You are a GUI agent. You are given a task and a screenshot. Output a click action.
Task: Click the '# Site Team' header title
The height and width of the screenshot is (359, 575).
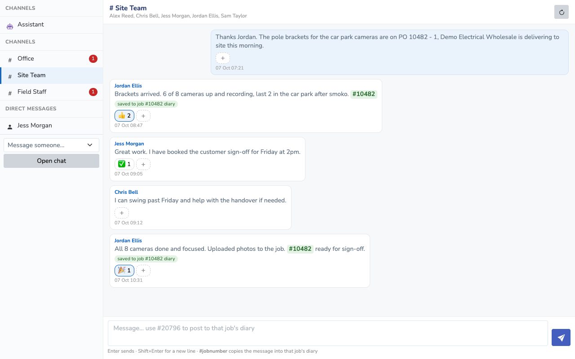(x=128, y=8)
